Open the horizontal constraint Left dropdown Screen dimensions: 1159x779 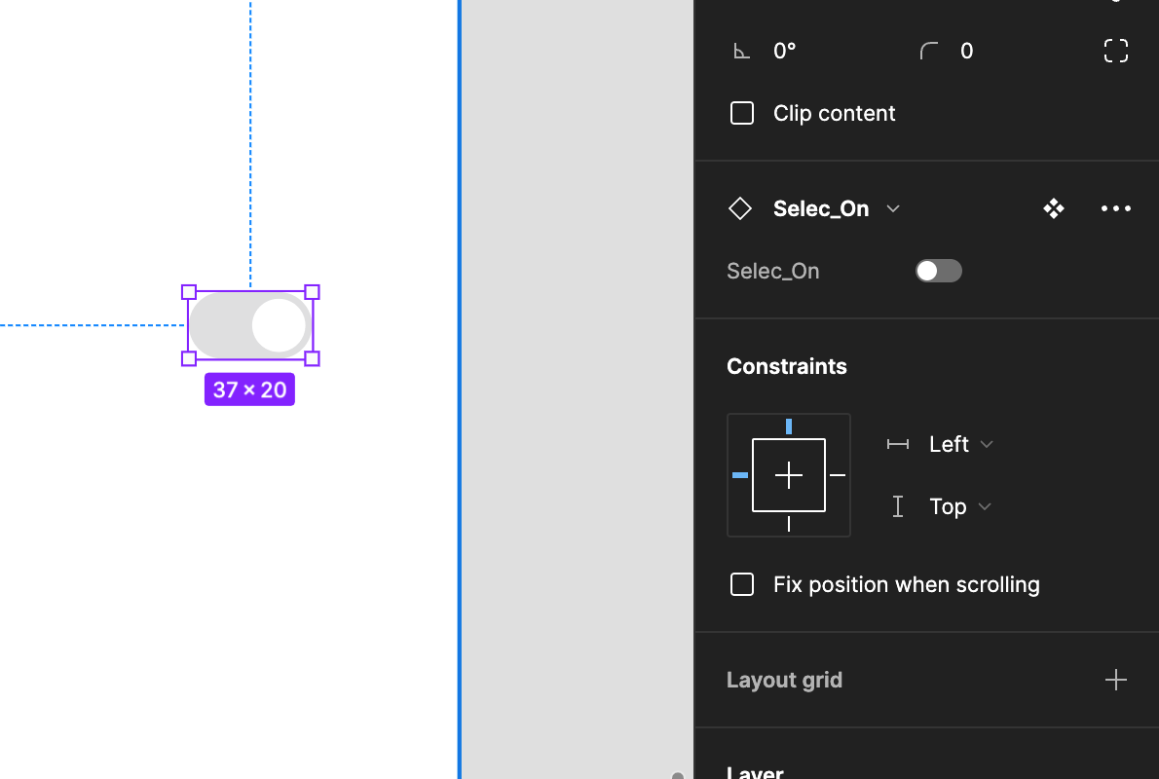tap(960, 444)
